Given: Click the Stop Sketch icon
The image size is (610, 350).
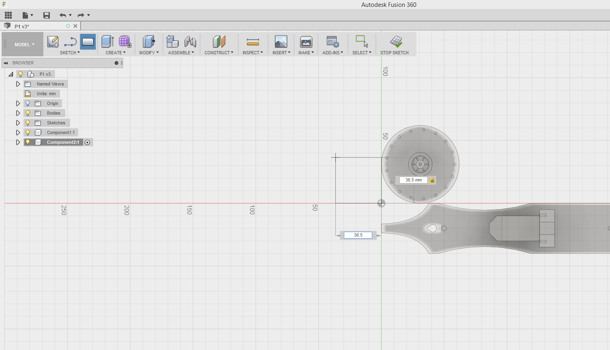Looking at the screenshot, I should coord(396,42).
